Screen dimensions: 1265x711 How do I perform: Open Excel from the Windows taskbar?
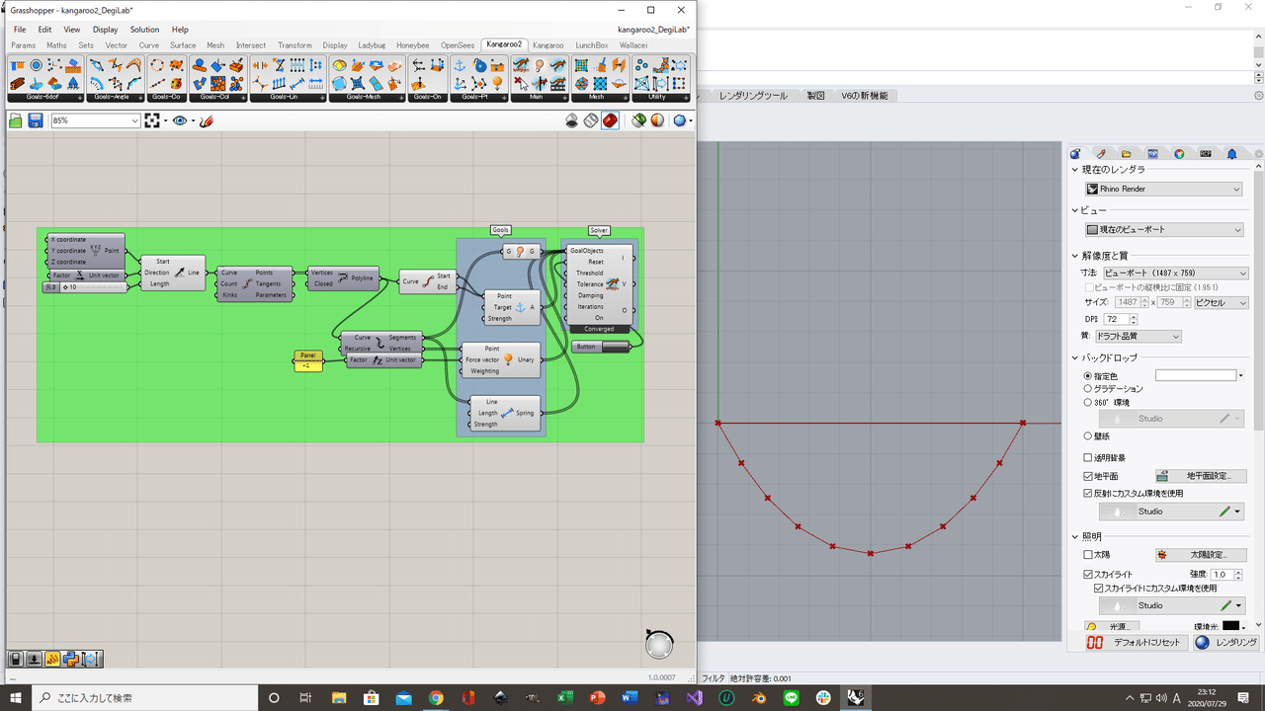pyautogui.click(x=564, y=697)
